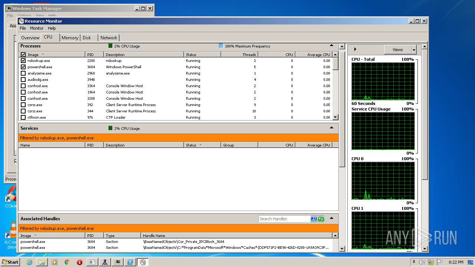Open Windows Media Player on taskbar
475x267 pixels.
[55, 262]
